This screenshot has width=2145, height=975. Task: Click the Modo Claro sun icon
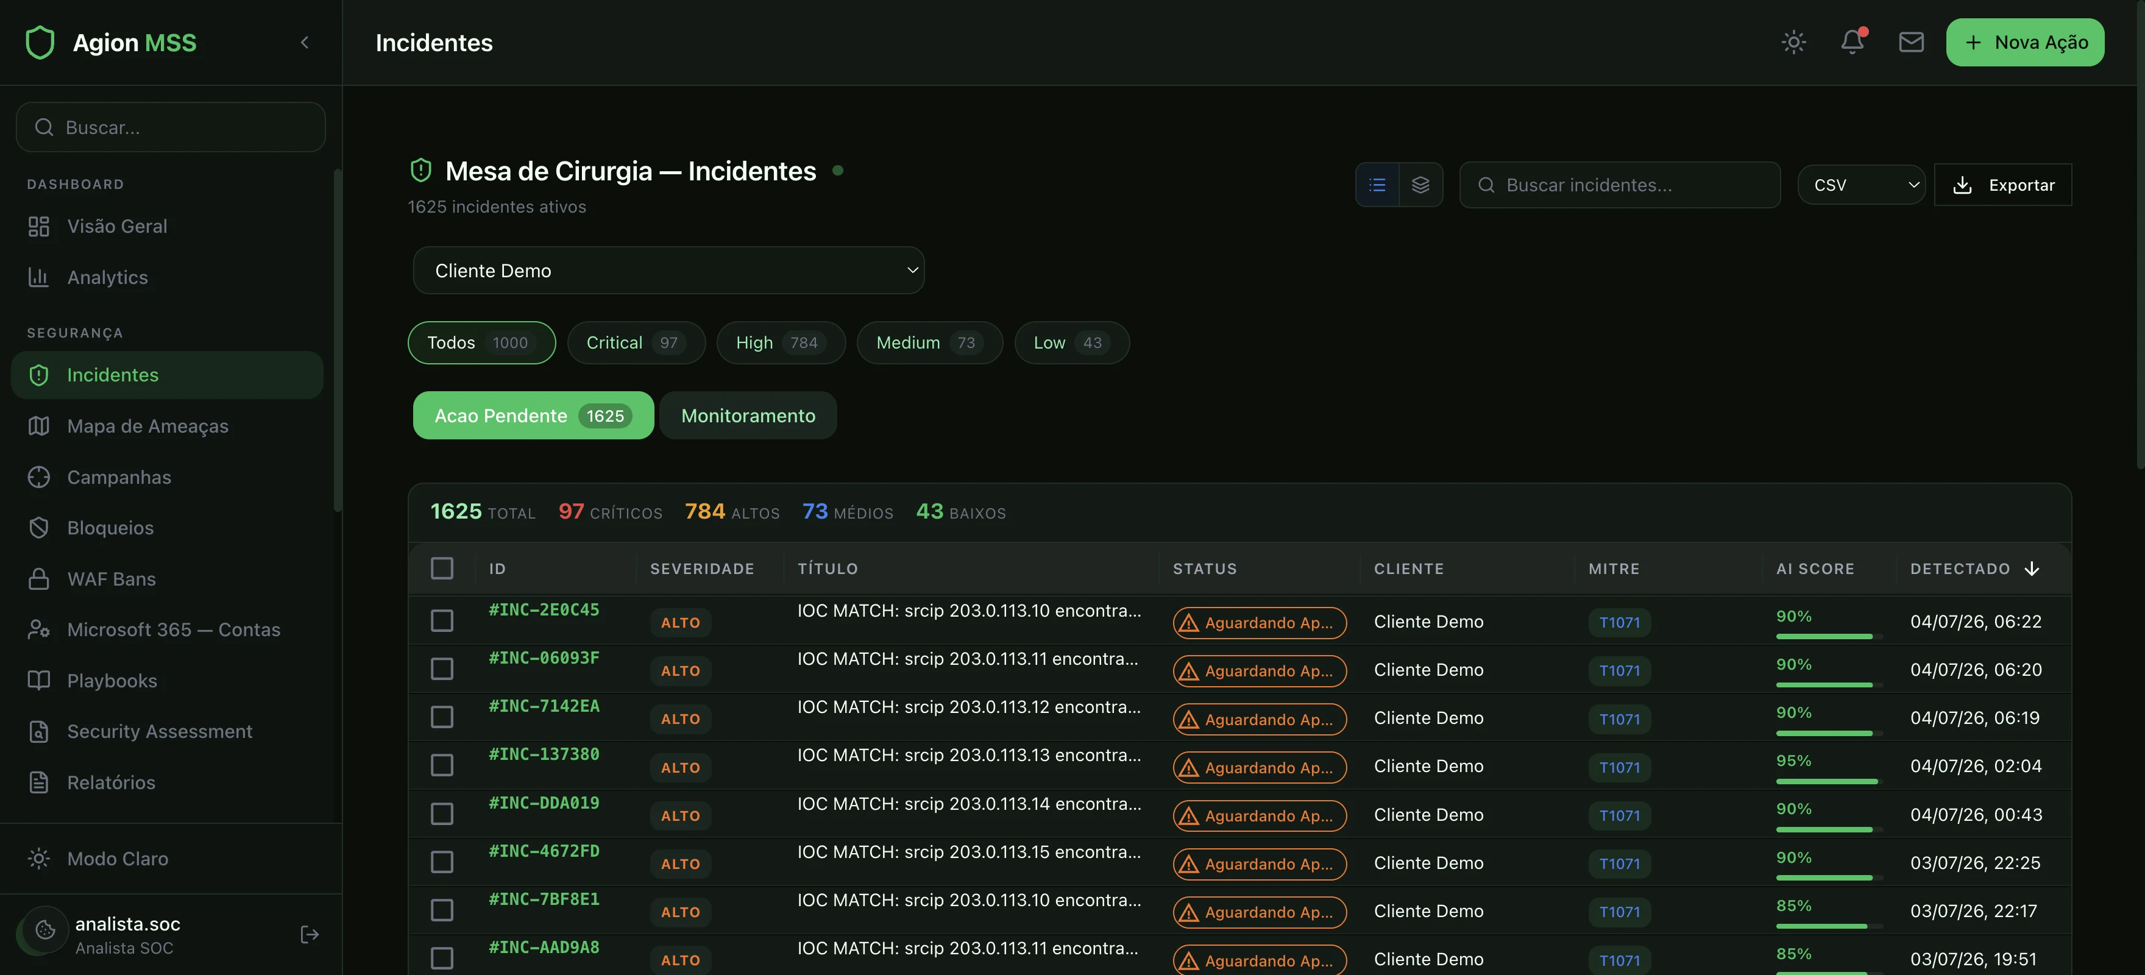pos(39,859)
